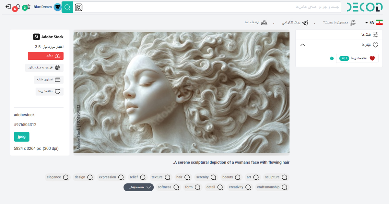Start search by image camera icon
Screen dimensions: 389x204
click(78, 7)
